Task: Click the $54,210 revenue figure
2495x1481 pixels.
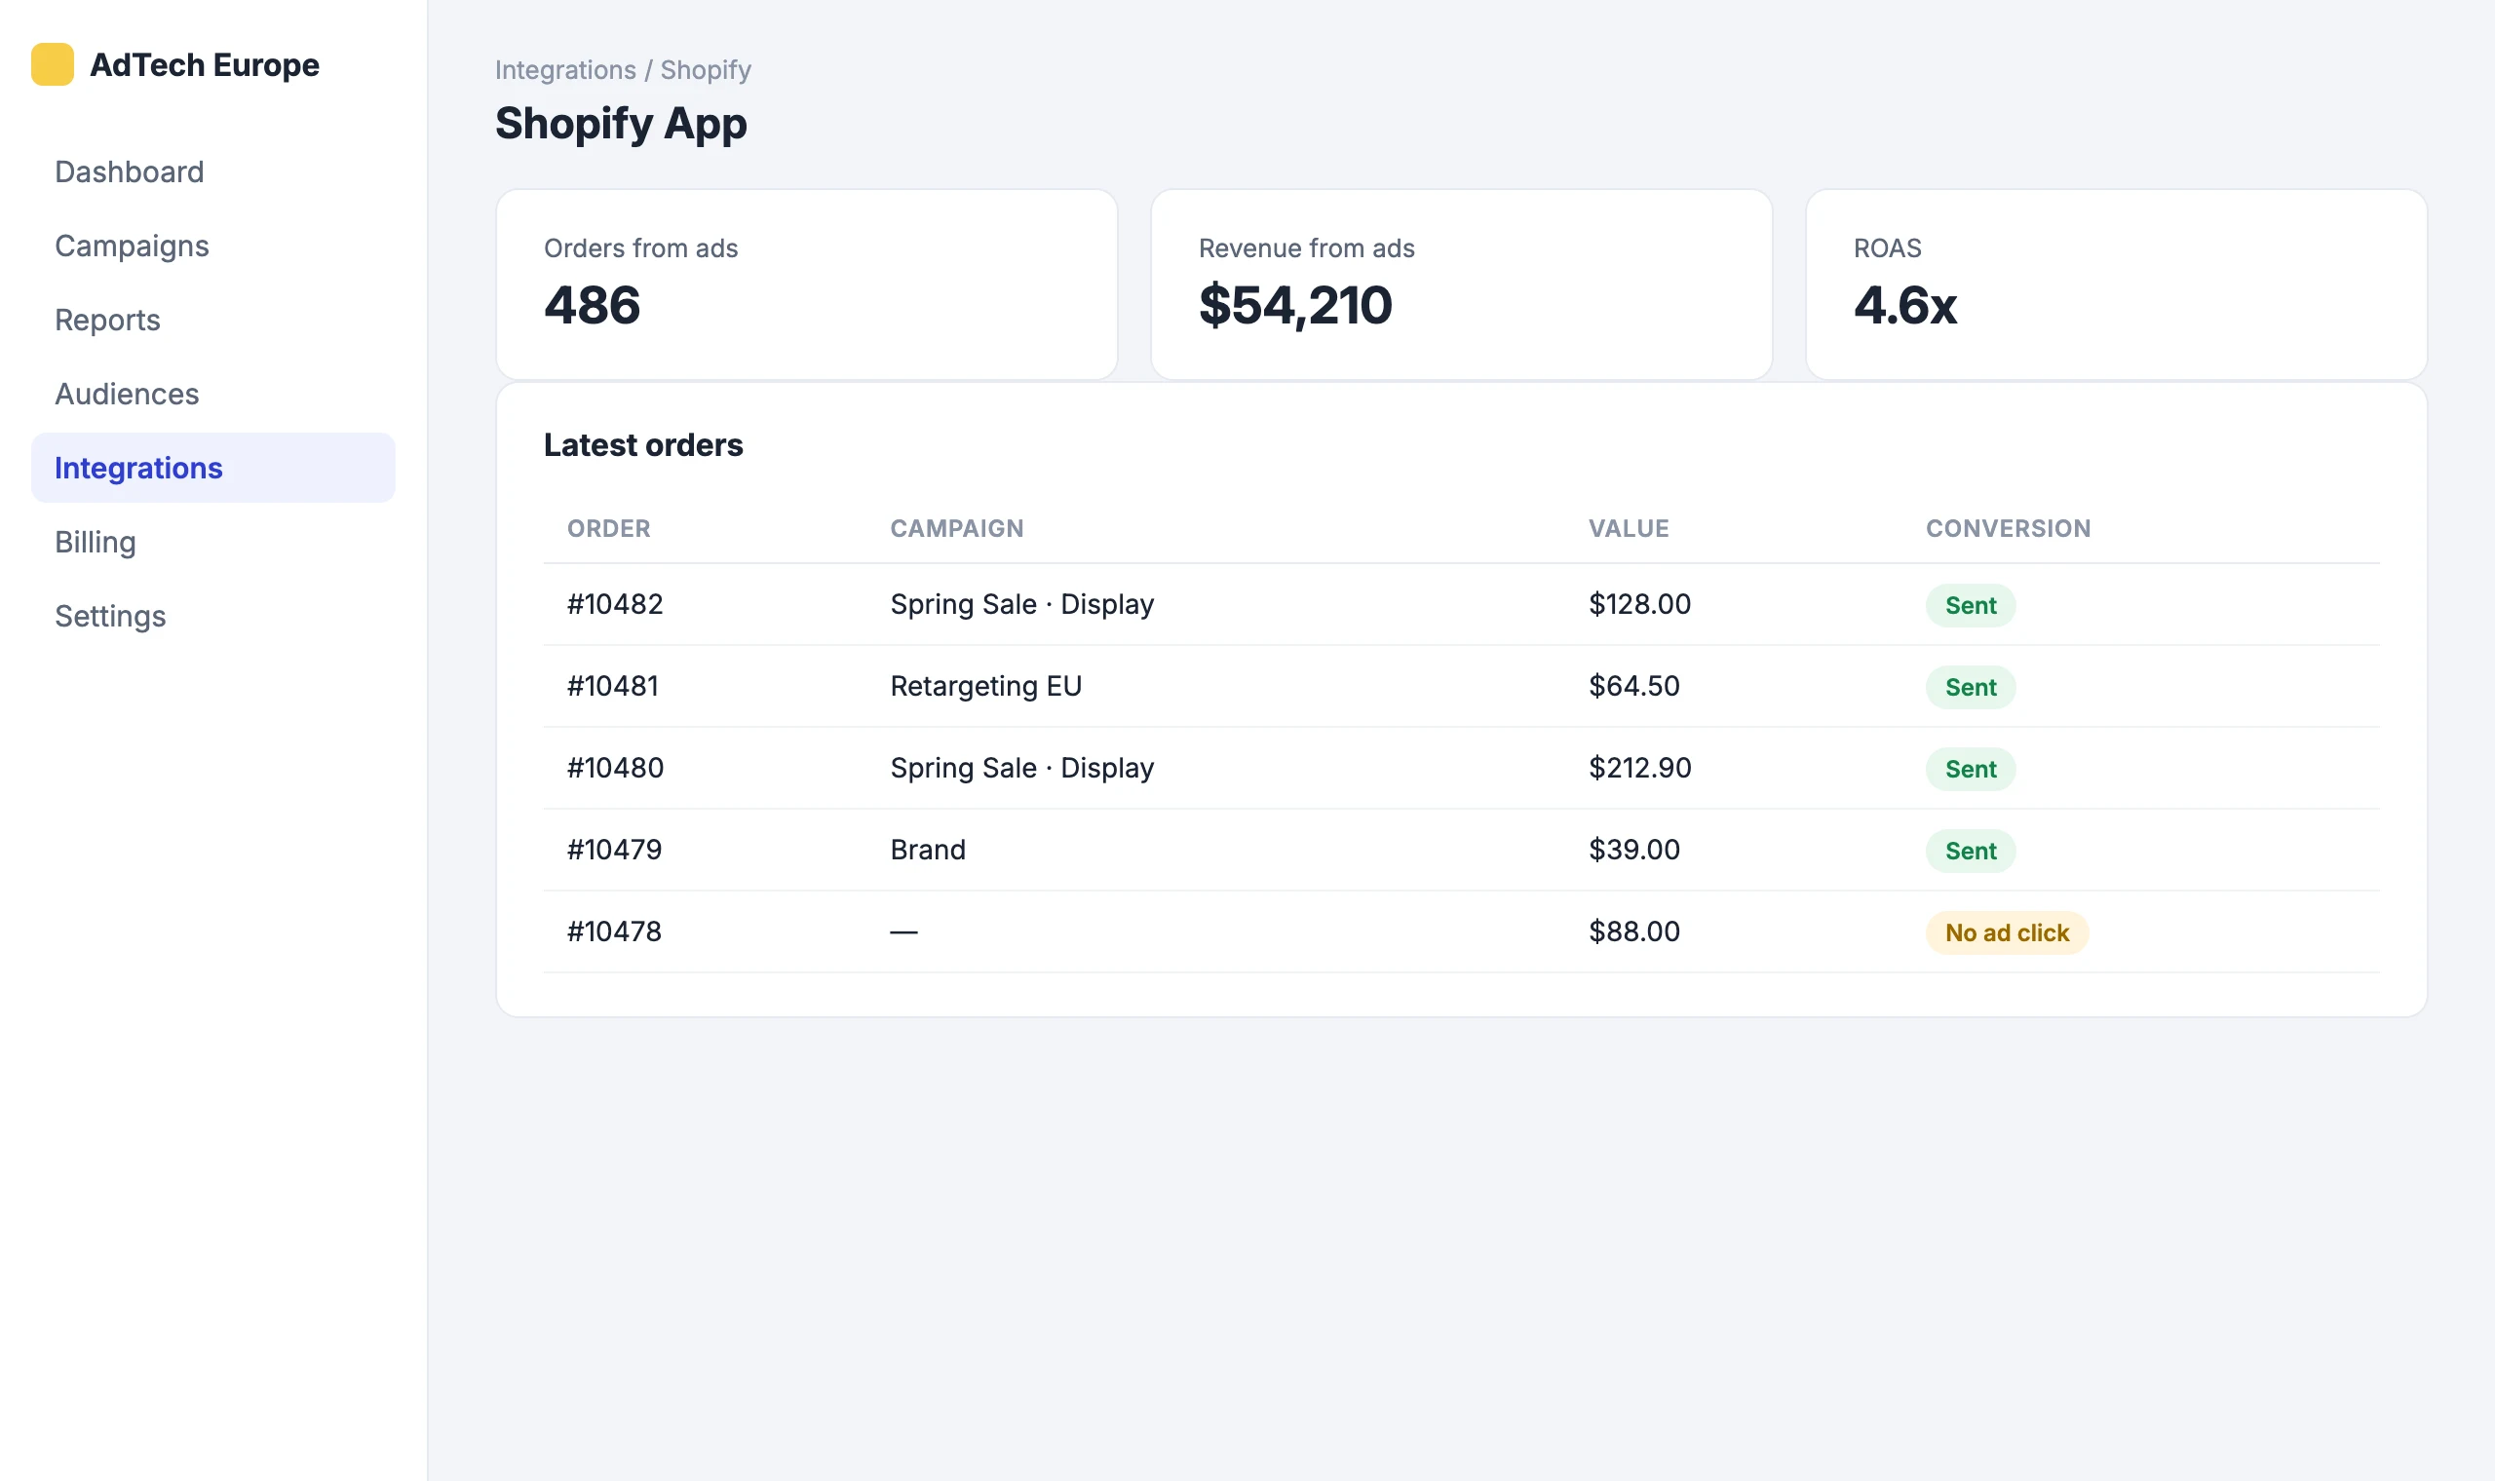Action: (x=1294, y=306)
